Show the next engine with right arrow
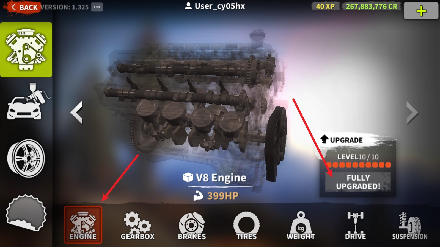The width and height of the screenshot is (440, 247). (x=412, y=113)
